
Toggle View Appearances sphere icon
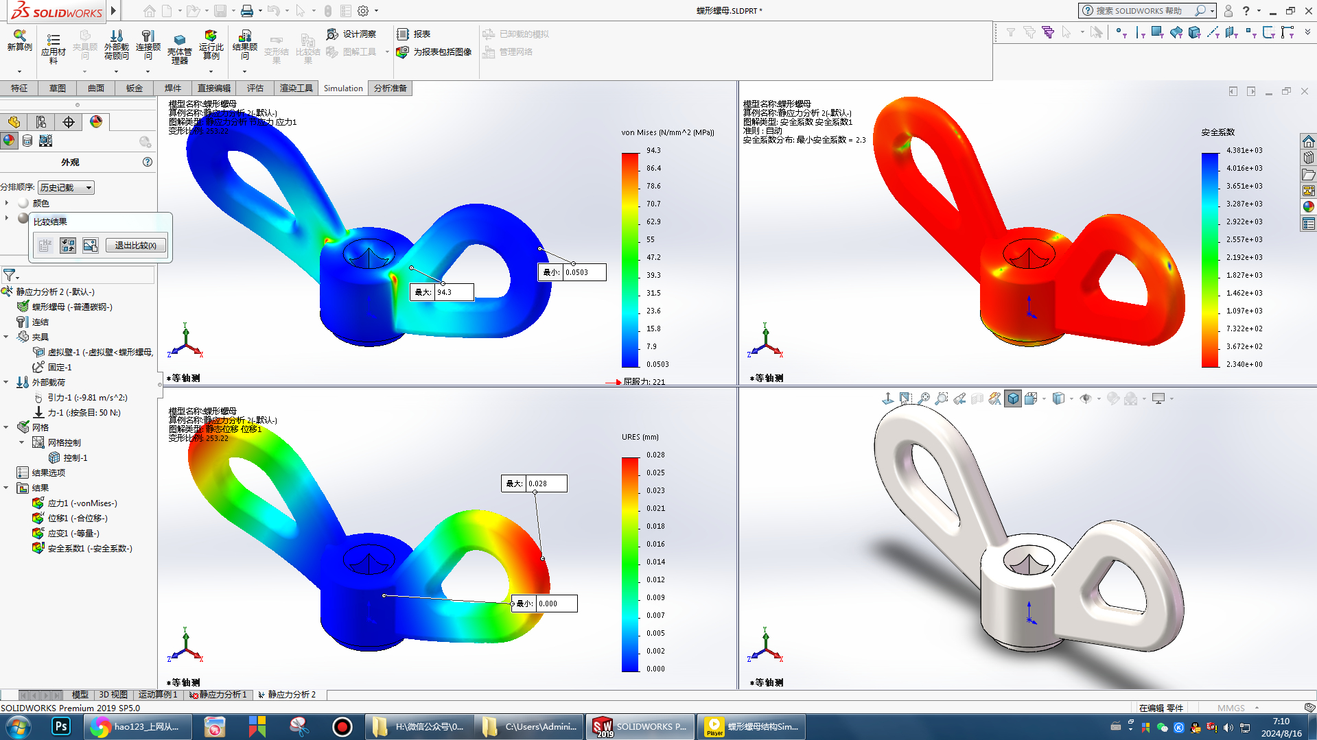coord(9,141)
